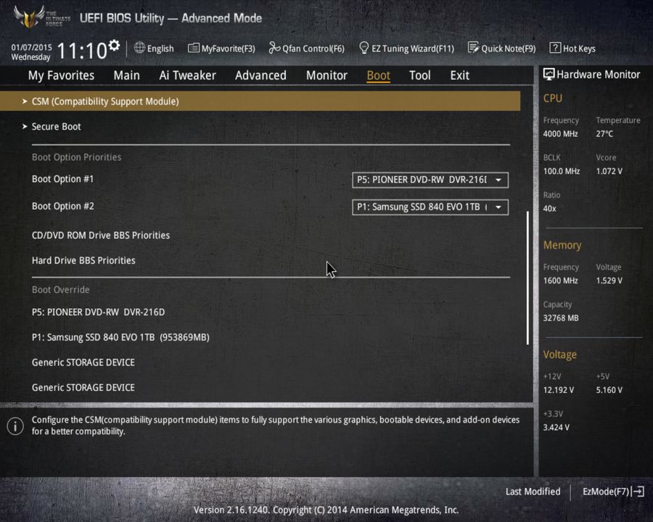Click the EZ Tuning Wizard bulb icon
Screen dimensions: 653x522
[364, 48]
